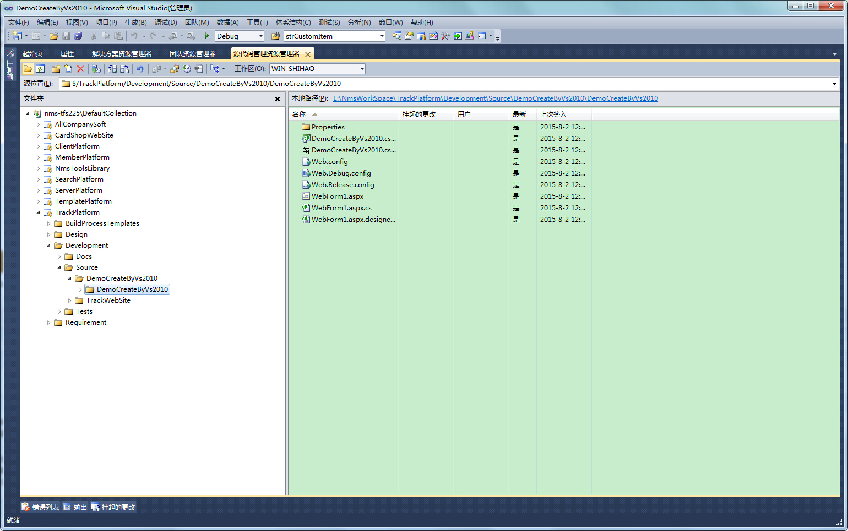Expand the Docs folder node
848x531 pixels.
[x=59, y=256]
